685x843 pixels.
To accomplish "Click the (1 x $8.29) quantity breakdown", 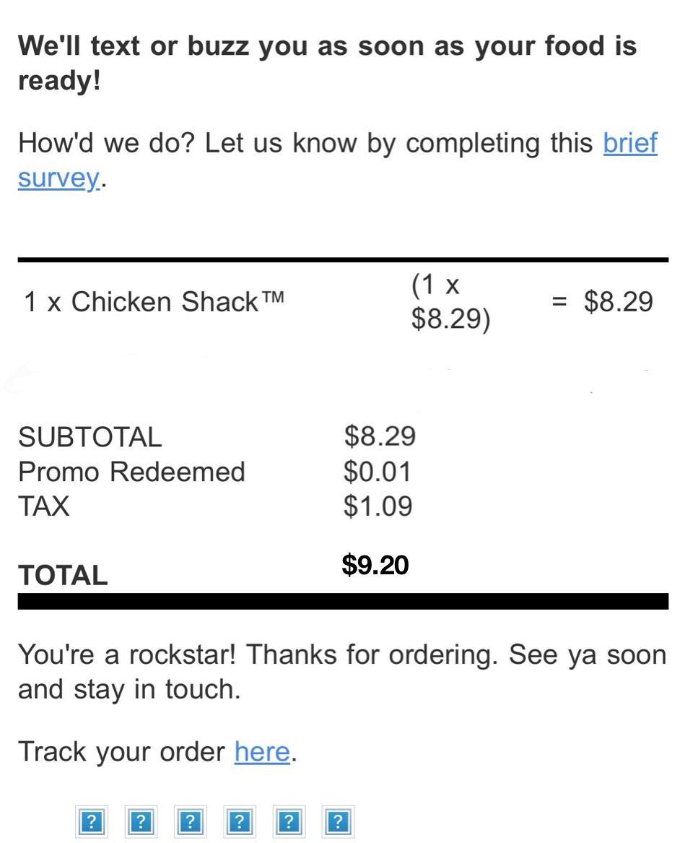I will point(450,302).
